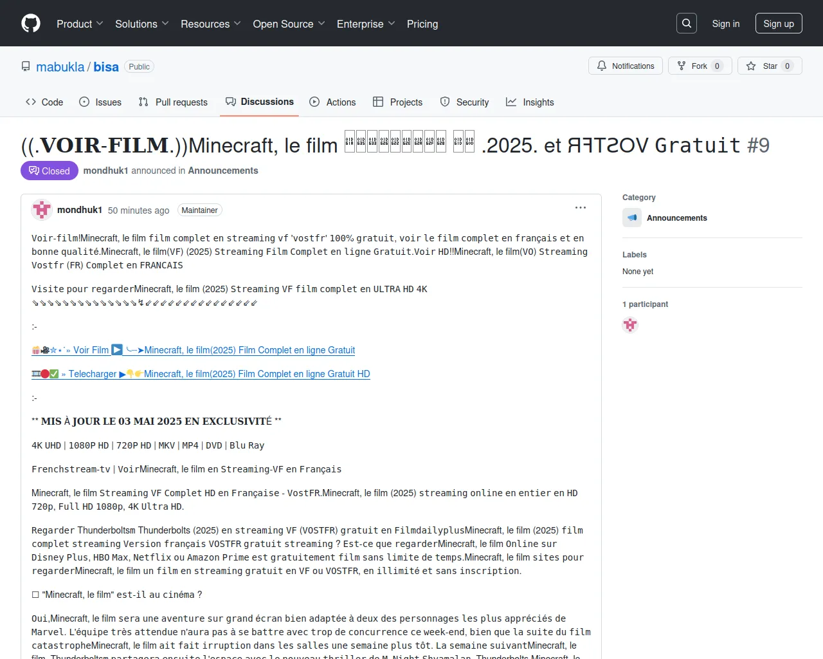Click the Closed status badge
Screen dimensions: 823x659
point(50,171)
